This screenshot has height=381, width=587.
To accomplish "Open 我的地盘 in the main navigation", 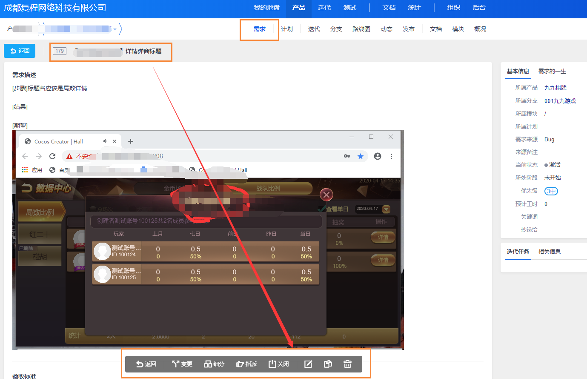I will [x=267, y=8].
